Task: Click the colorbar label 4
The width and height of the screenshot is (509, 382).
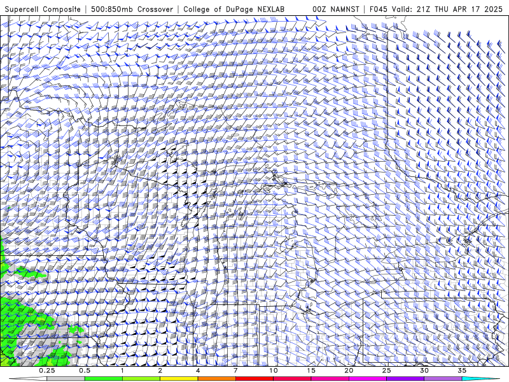Action: 198,371
